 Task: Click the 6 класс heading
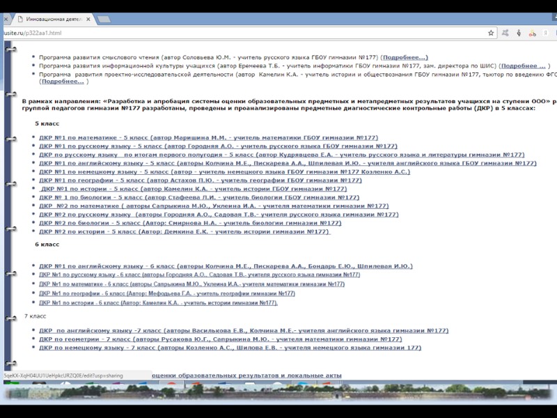[x=47, y=245]
